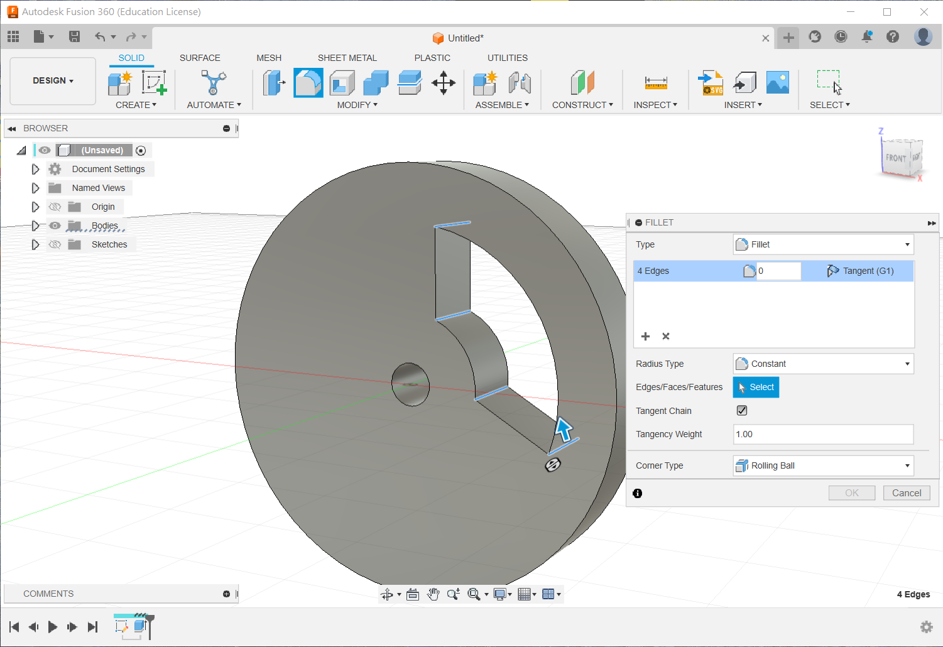
Task: Open the Measure tool in Inspect
Action: click(655, 83)
